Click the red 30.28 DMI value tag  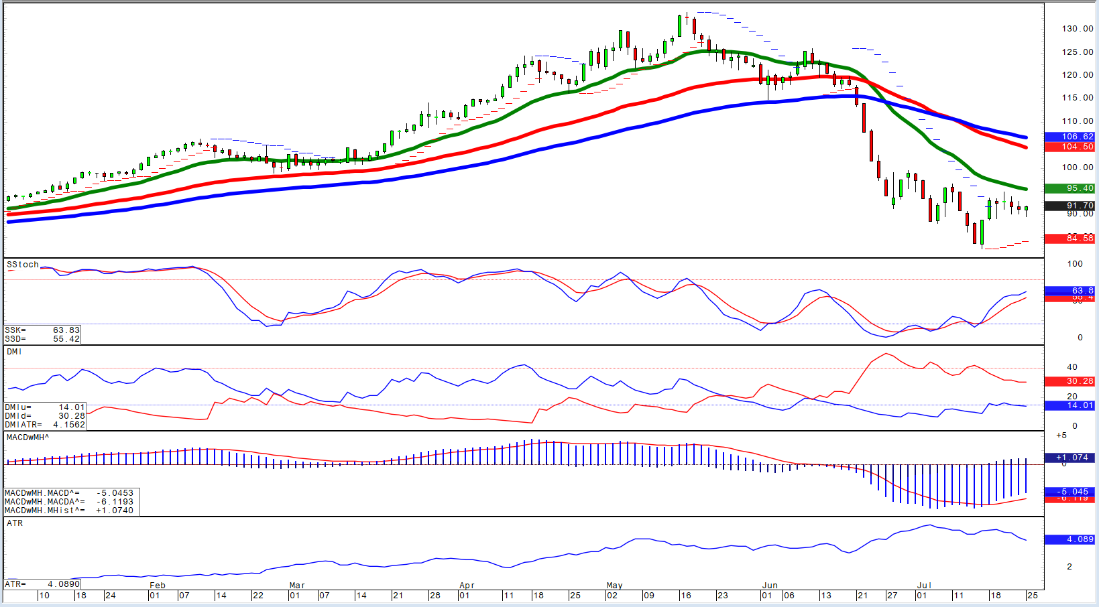1069,381
